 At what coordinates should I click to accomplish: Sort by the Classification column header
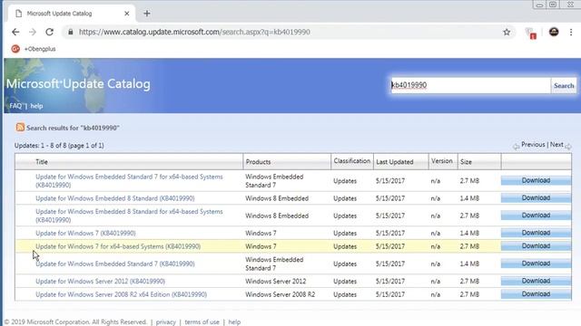[351, 161]
